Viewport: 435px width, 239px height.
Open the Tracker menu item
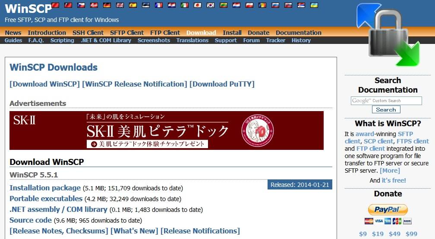pos(275,40)
